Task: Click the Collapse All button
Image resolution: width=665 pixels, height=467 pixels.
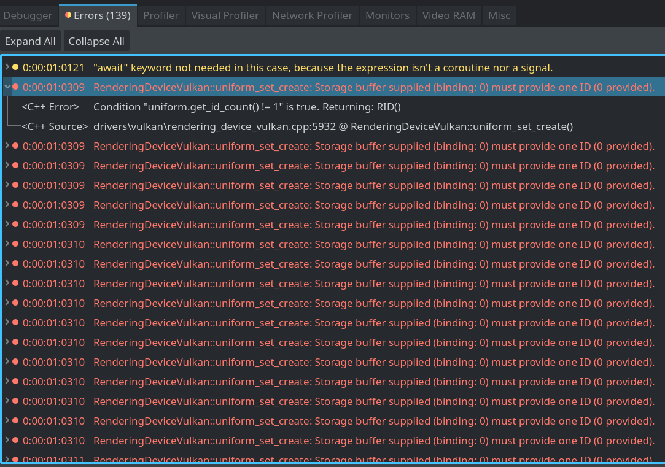Action: (x=96, y=41)
